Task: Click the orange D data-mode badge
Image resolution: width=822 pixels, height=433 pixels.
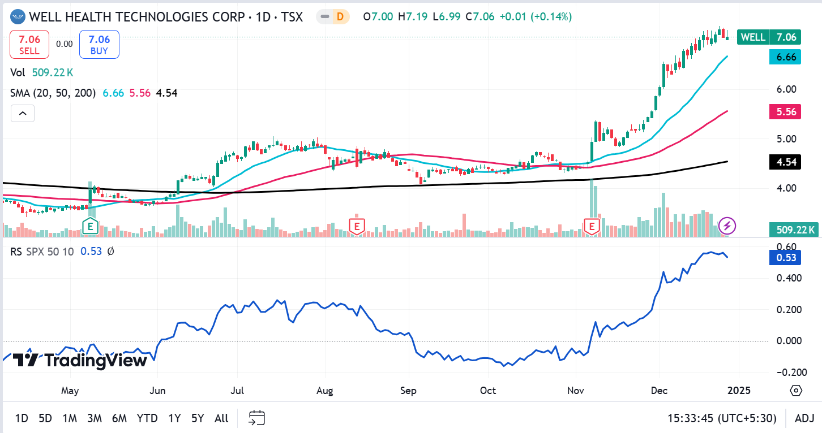Action: coord(340,16)
